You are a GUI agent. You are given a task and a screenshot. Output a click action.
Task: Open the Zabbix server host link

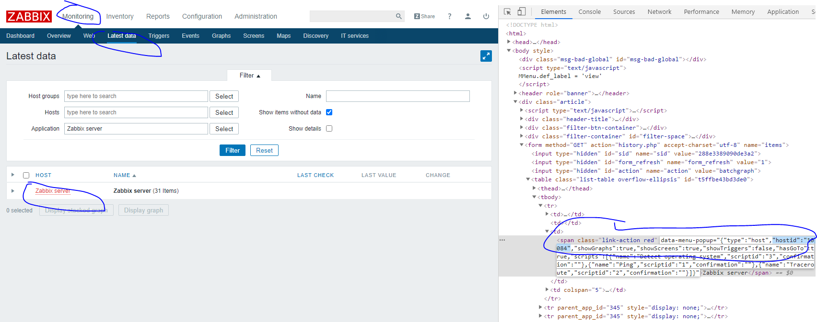click(x=53, y=191)
